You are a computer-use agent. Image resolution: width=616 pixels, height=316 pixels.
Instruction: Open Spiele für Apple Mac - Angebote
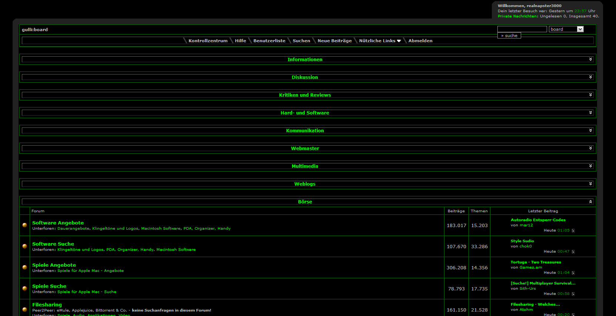pyautogui.click(x=90, y=271)
